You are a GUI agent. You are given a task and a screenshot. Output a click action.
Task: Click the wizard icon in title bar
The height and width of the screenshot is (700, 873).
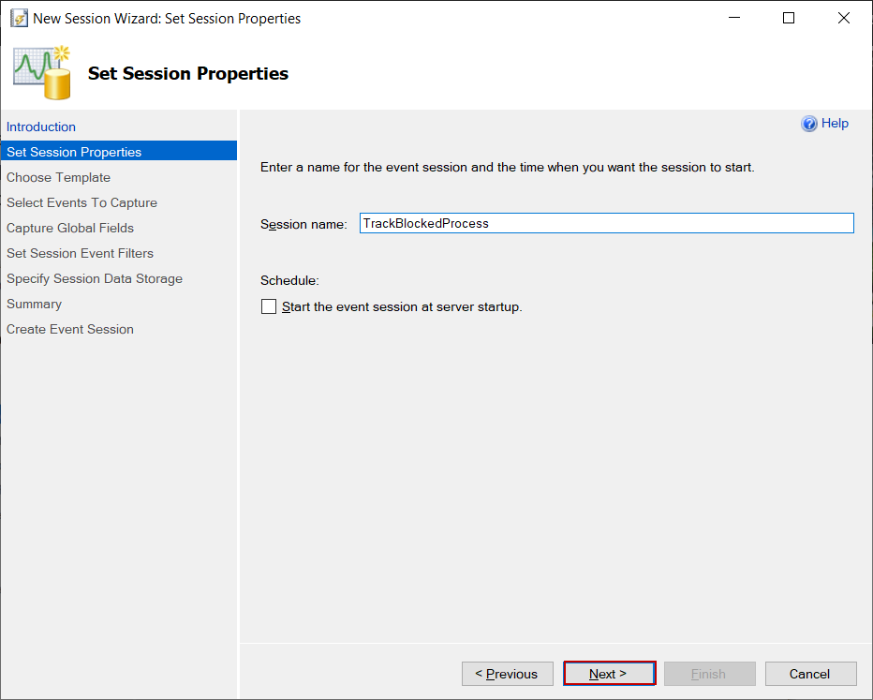coord(19,18)
